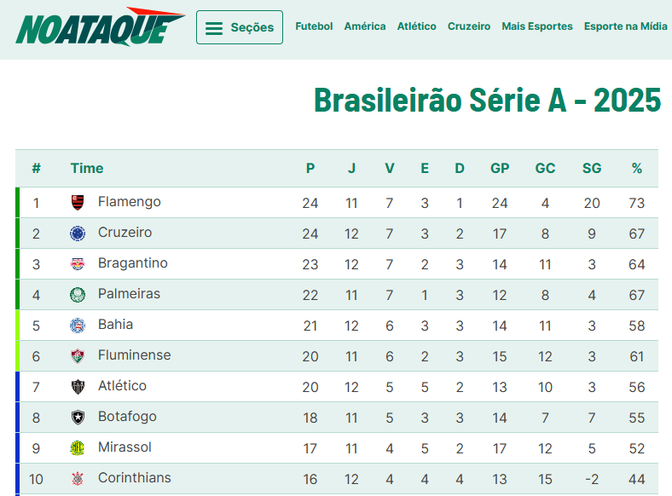Click the Flamengo team name
This screenshot has height=496, width=672.
click(x=130, y=202)
